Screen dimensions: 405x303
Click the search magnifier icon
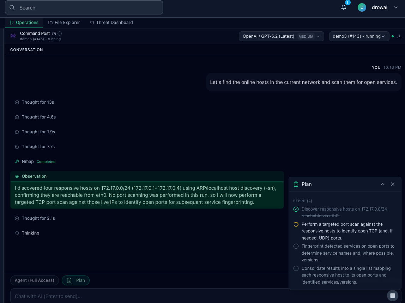pos(12,7)
